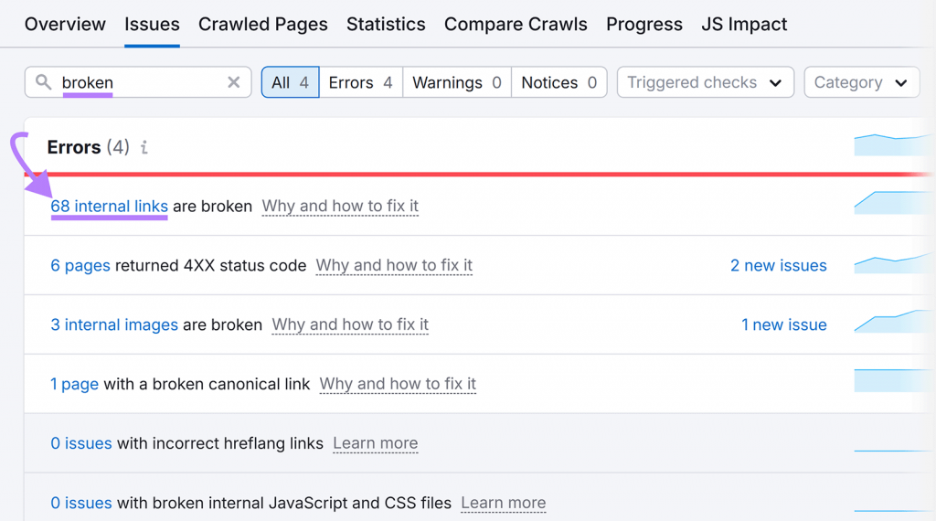Open the 3 internal images report

coord(114,324)
